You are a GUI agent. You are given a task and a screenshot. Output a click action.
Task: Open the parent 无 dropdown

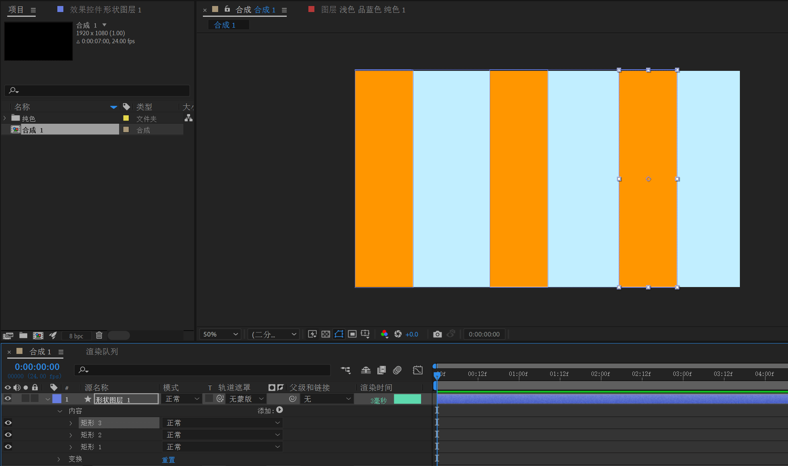(327, 399)
